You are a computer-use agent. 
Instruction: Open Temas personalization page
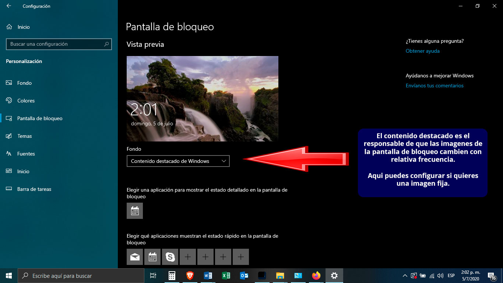[x=24, y=136]
